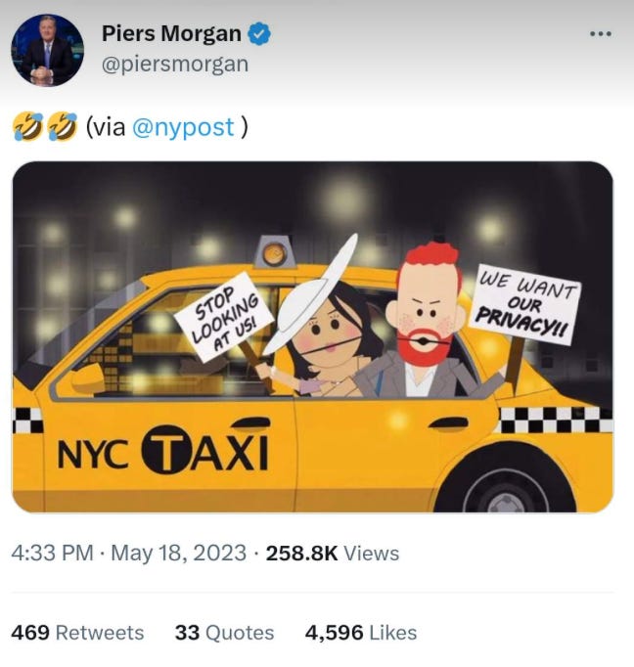Screen dimensions: 634x667
Task: Open the taxi cartoon image
Action: click(x=313, y=336)
